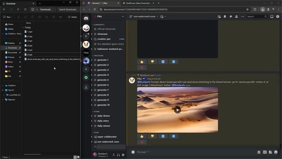Open sticker picker in message bar
The width and height of the screenshot is (282, 159).
point(270,152)
